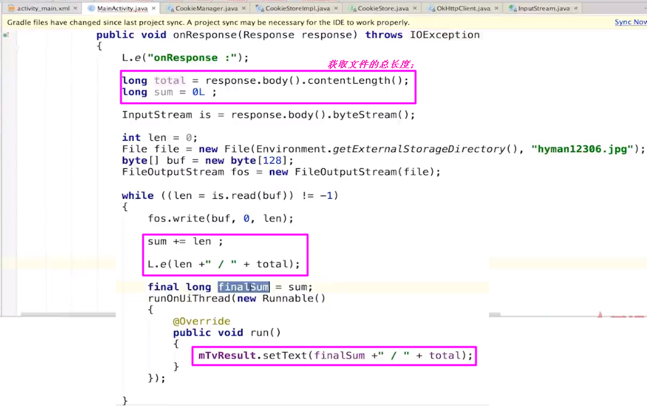Open the CookieManager.java tab
Image resolution: width=647 pixels, height=408 pixels.
(x=206, y=8)
